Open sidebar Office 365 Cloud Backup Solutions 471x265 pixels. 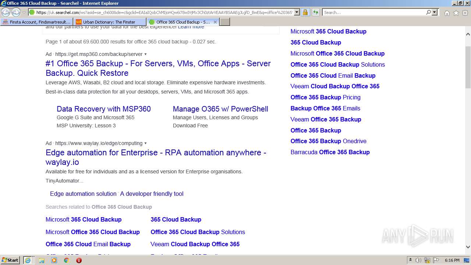pos(337,64)
